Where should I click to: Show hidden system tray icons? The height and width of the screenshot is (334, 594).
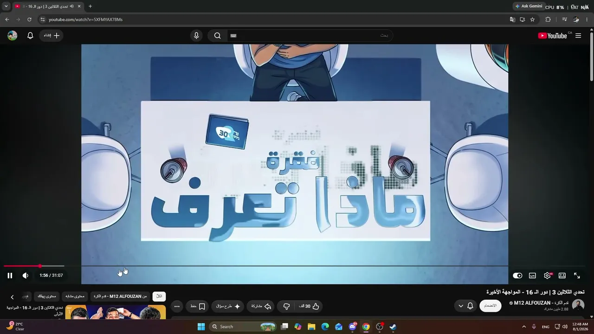point(524,327)
